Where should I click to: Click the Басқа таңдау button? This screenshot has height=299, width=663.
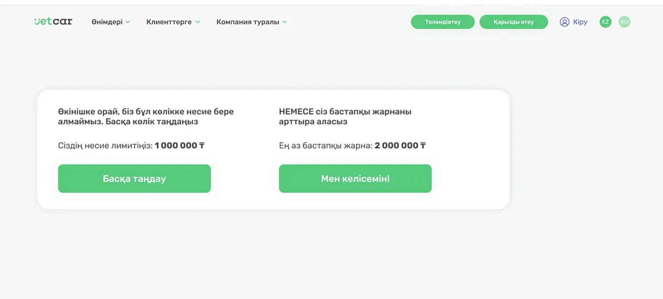[134, 178]
